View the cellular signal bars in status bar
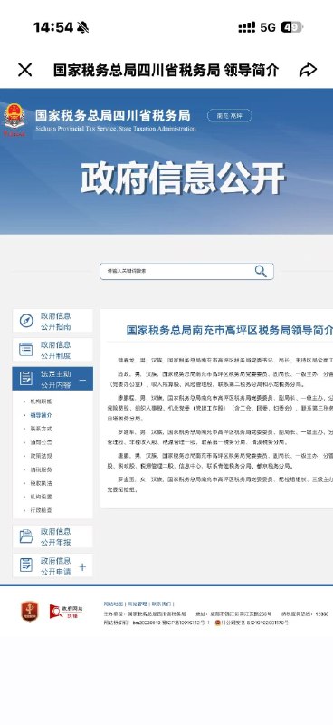Image resolution: width=333 pixels, height=725 pixels. [247, 27]
